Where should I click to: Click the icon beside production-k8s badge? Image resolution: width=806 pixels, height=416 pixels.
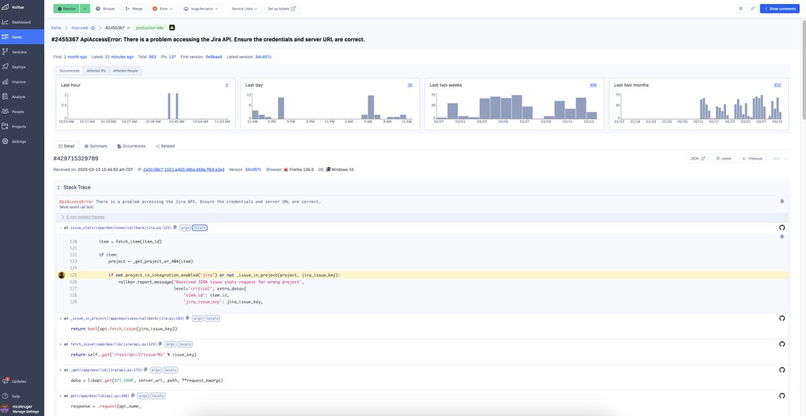point(171,28)
